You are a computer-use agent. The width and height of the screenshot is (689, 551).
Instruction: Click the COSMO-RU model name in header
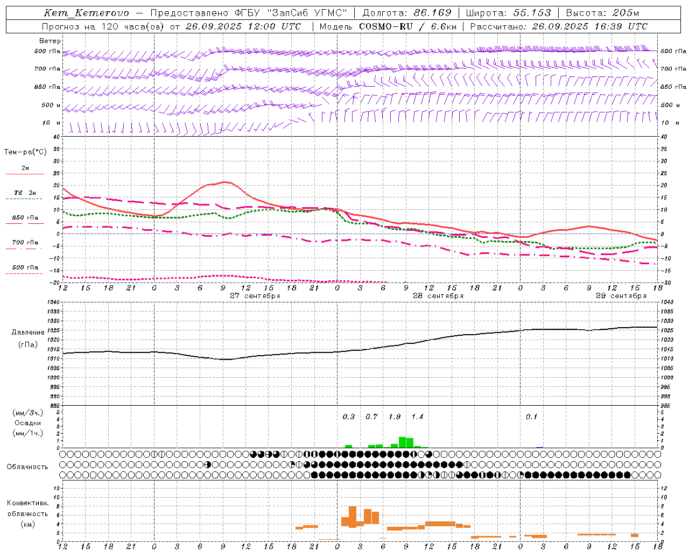tap(385, 26)
